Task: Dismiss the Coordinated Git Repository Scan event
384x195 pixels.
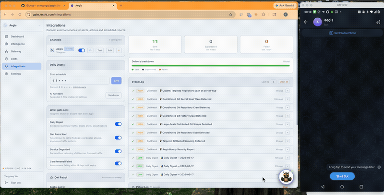Action: coord(288,133)
